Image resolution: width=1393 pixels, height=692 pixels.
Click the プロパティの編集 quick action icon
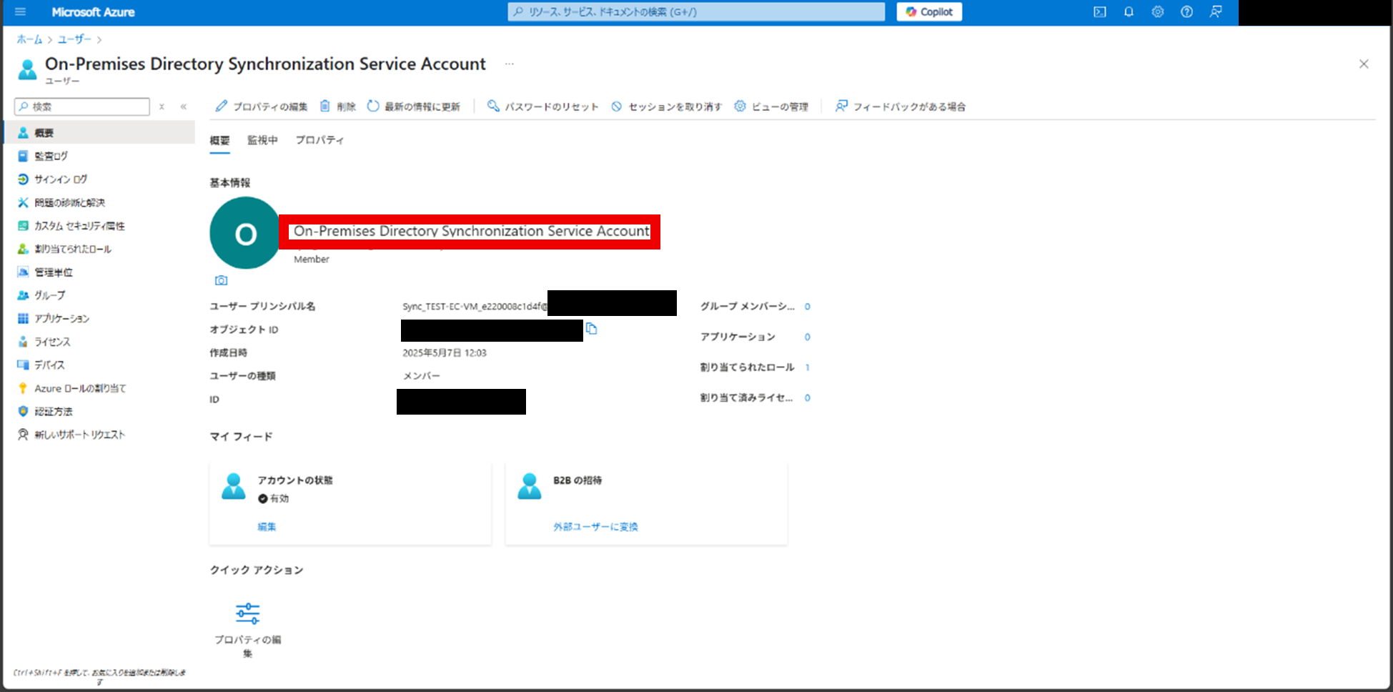point(247,613)
